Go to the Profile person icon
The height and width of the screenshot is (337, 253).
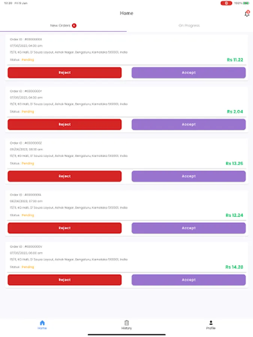coord(211,323)
